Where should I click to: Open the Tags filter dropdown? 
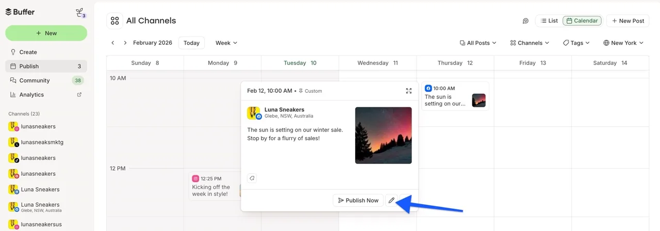pyautogui.click(x=576, y=43)
